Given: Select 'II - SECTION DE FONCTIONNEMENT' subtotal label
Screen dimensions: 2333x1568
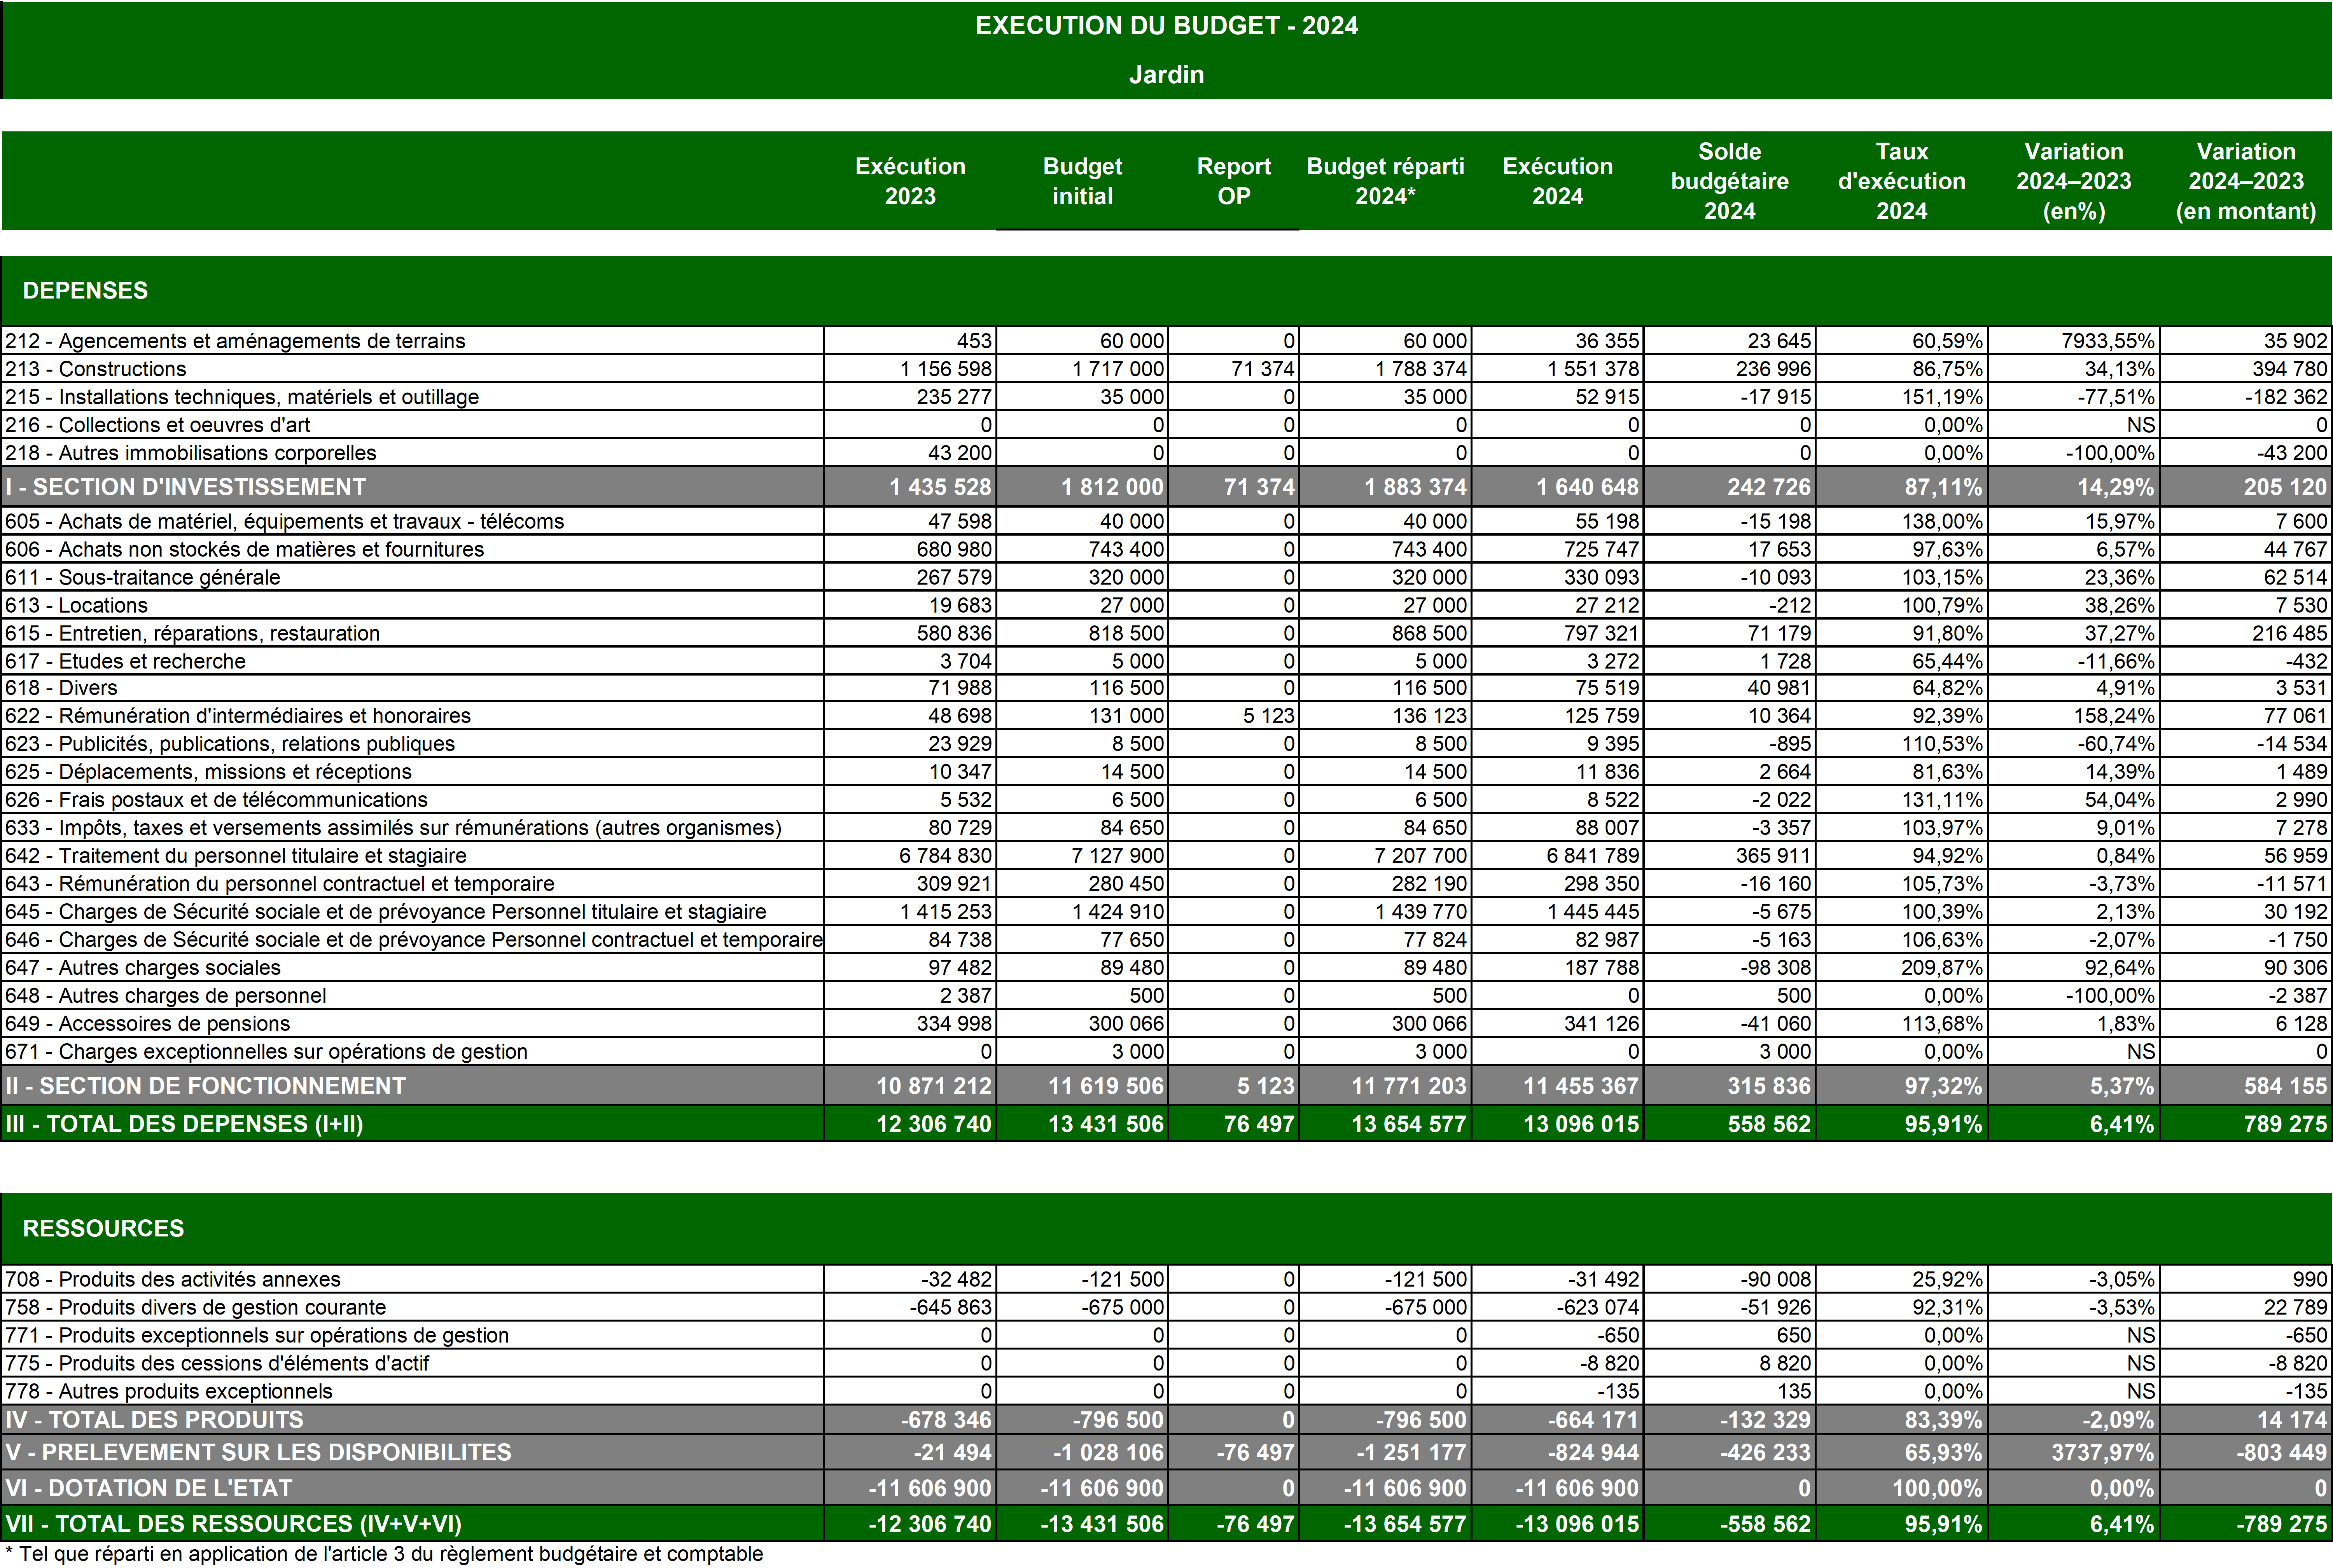Looking at the screenshot, I should 205,1086.
